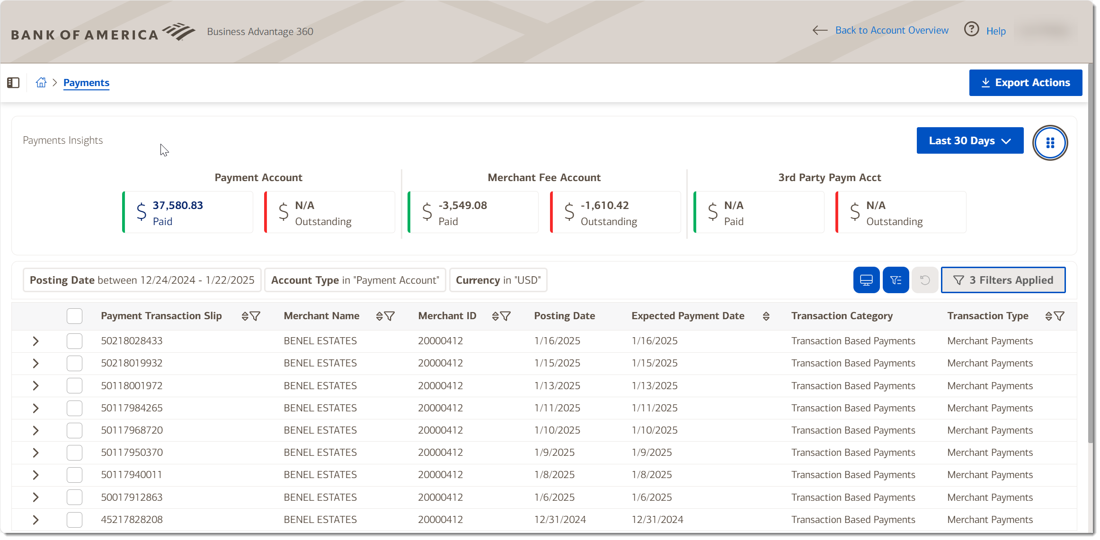The width and height of the screenshot is (1100, 540).
Task: Expand row for slip 50117950370
Action: pos(35,453)
